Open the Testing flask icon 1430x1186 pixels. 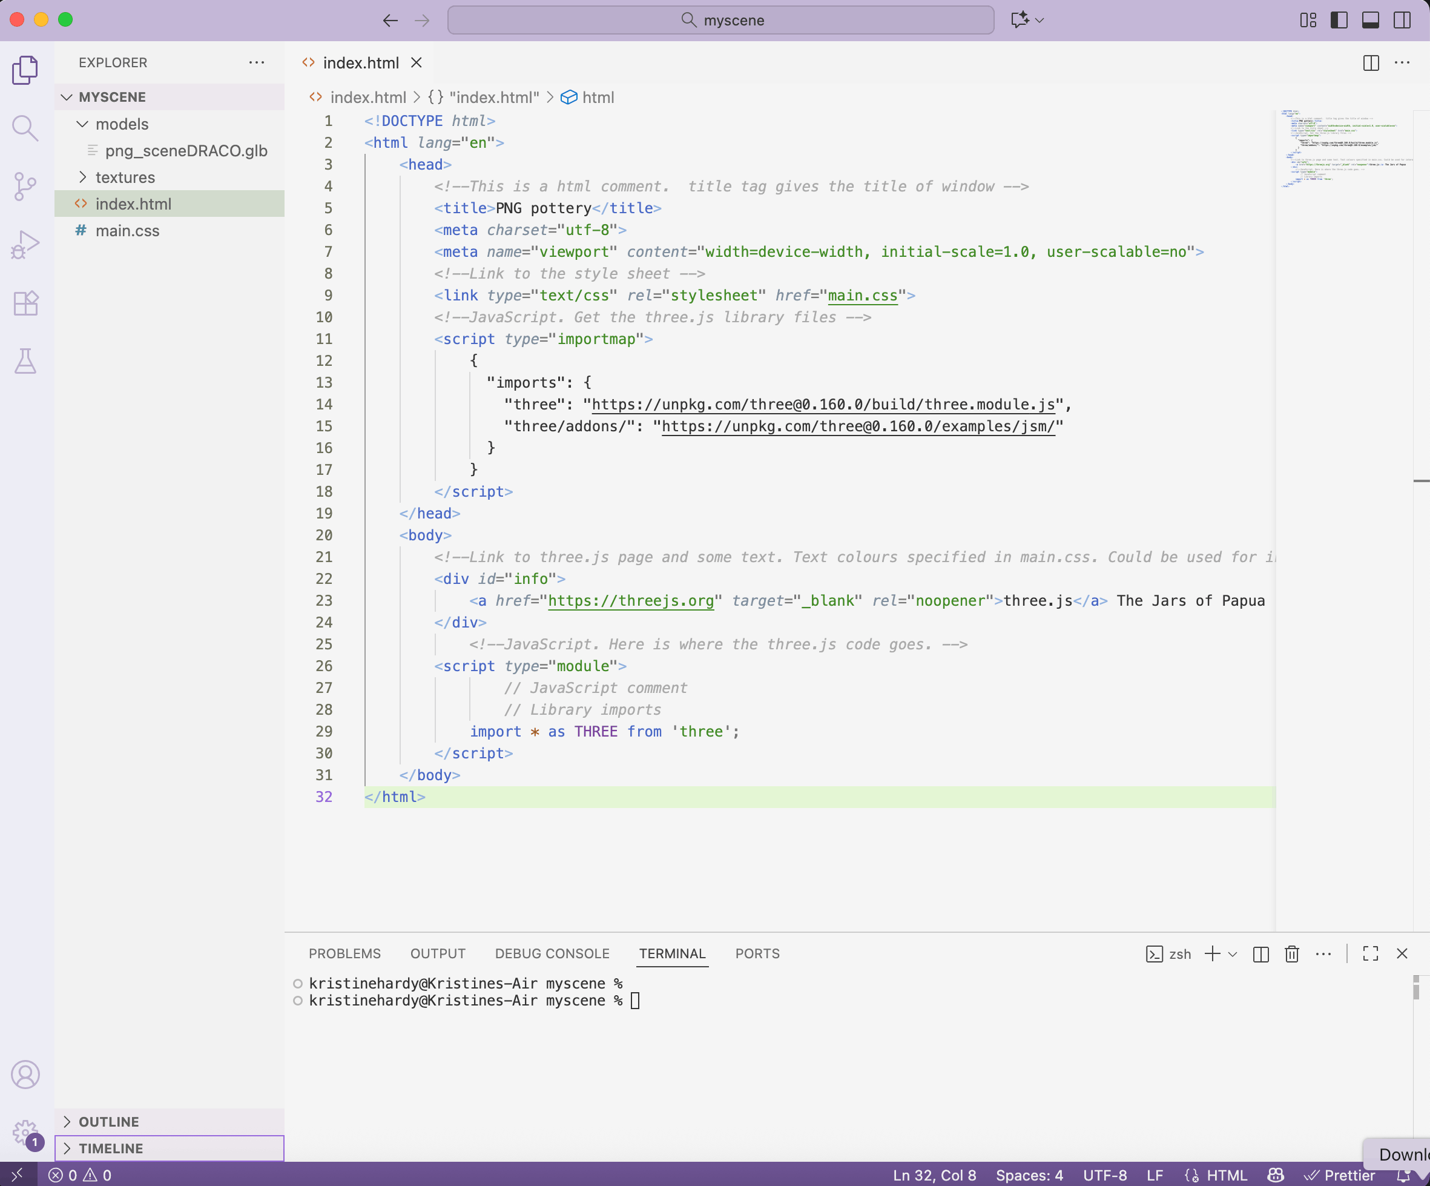[25, 360]
